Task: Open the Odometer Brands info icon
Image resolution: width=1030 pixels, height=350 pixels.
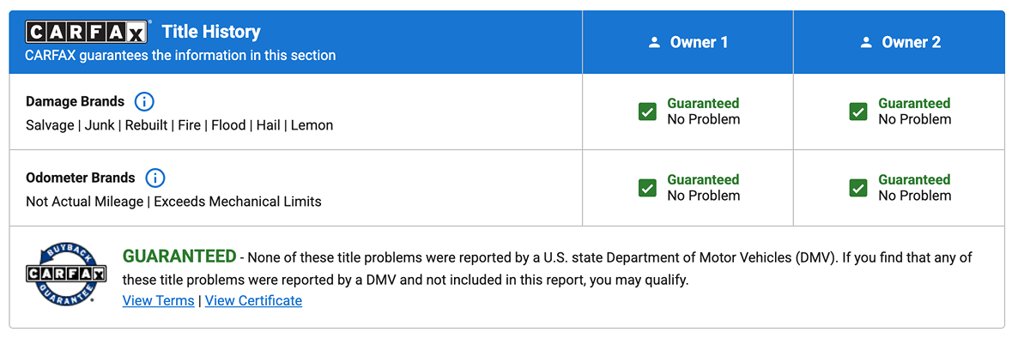Action: pyautogui.click(x=155, y=178)
